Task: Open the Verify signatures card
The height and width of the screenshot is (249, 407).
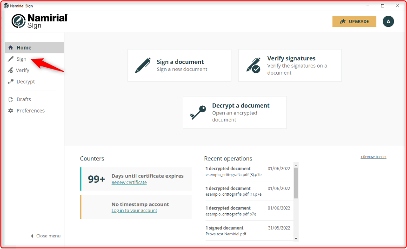Action: tap(290, 65)
